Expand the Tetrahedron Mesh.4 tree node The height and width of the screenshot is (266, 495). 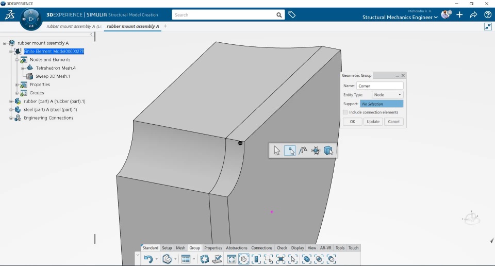[x=23, y=68]
